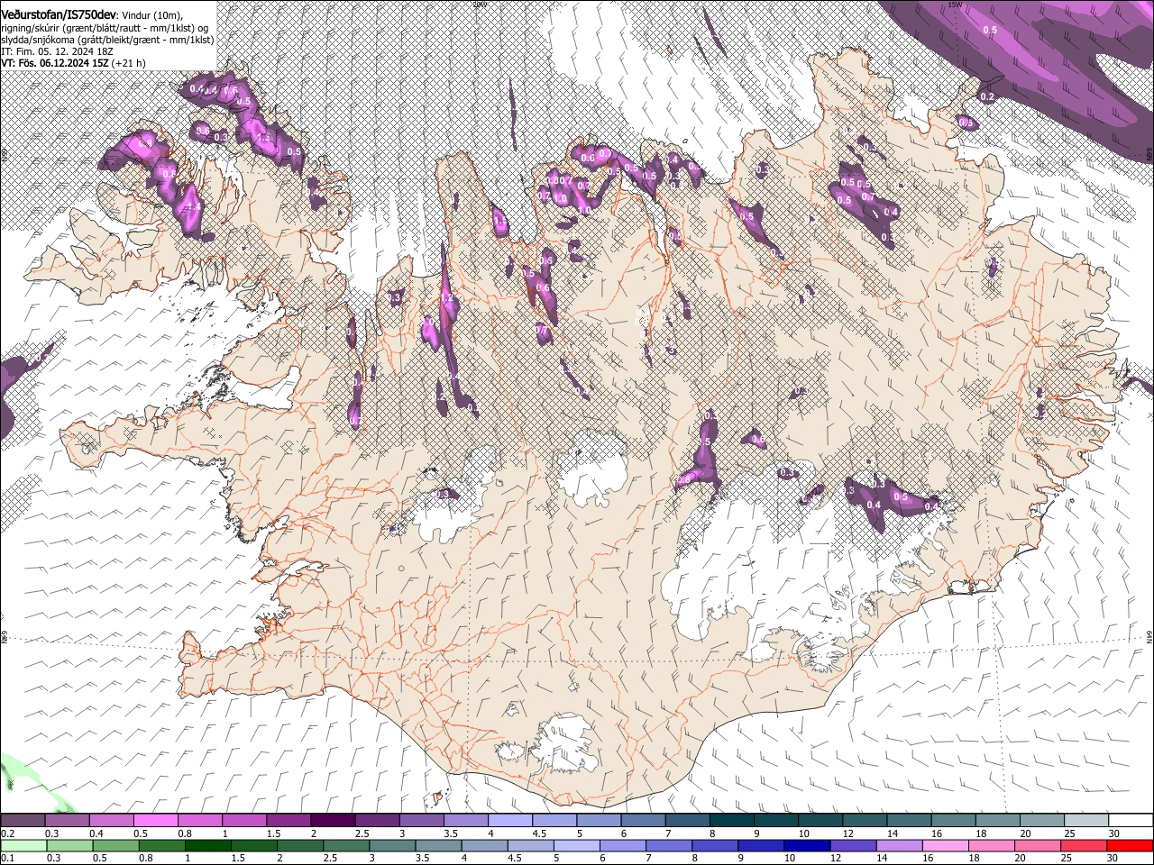
Task: Select lower-scale swatch between 6 and 7
Action: [x=624, y=845]
